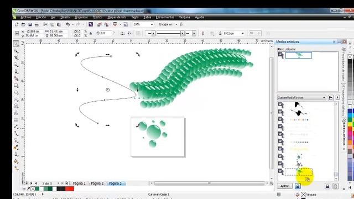354x199 pixels.
Task: Expand the undo history dropdown arrow
Action: (x=72, y=24)
